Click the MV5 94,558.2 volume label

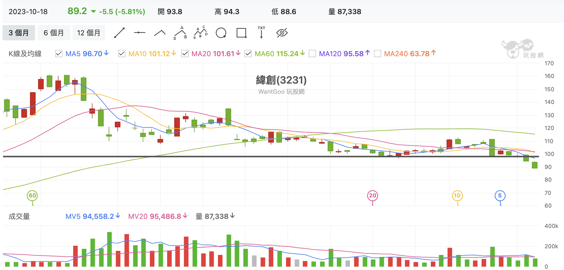93,216
